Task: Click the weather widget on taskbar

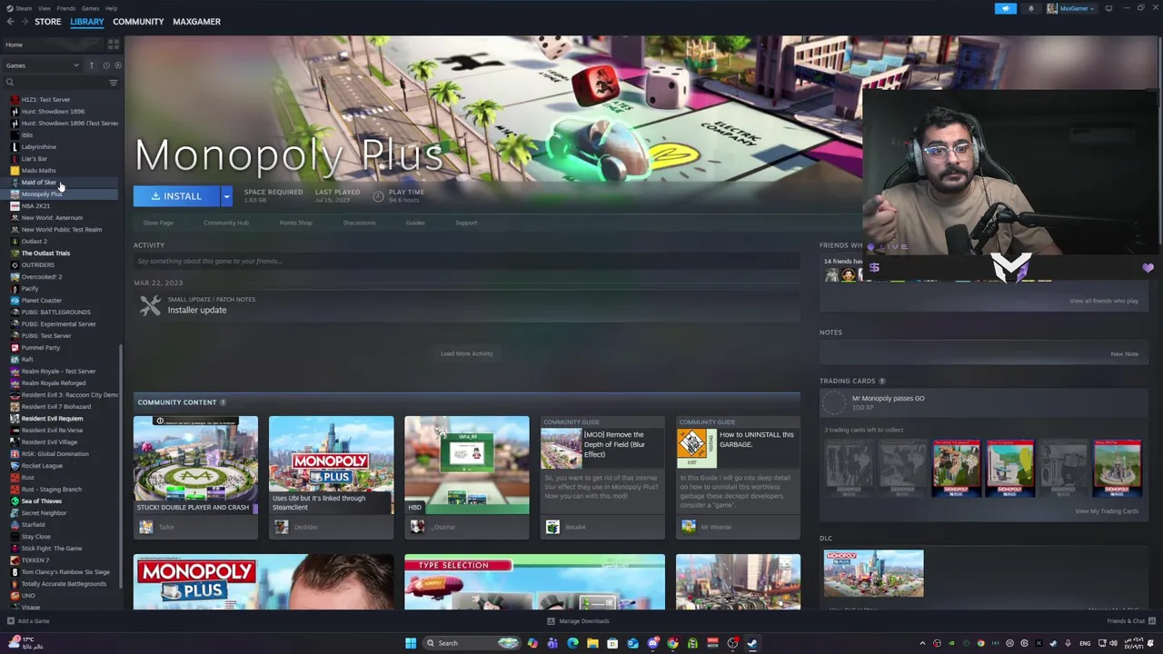Action: coord(25,643)
